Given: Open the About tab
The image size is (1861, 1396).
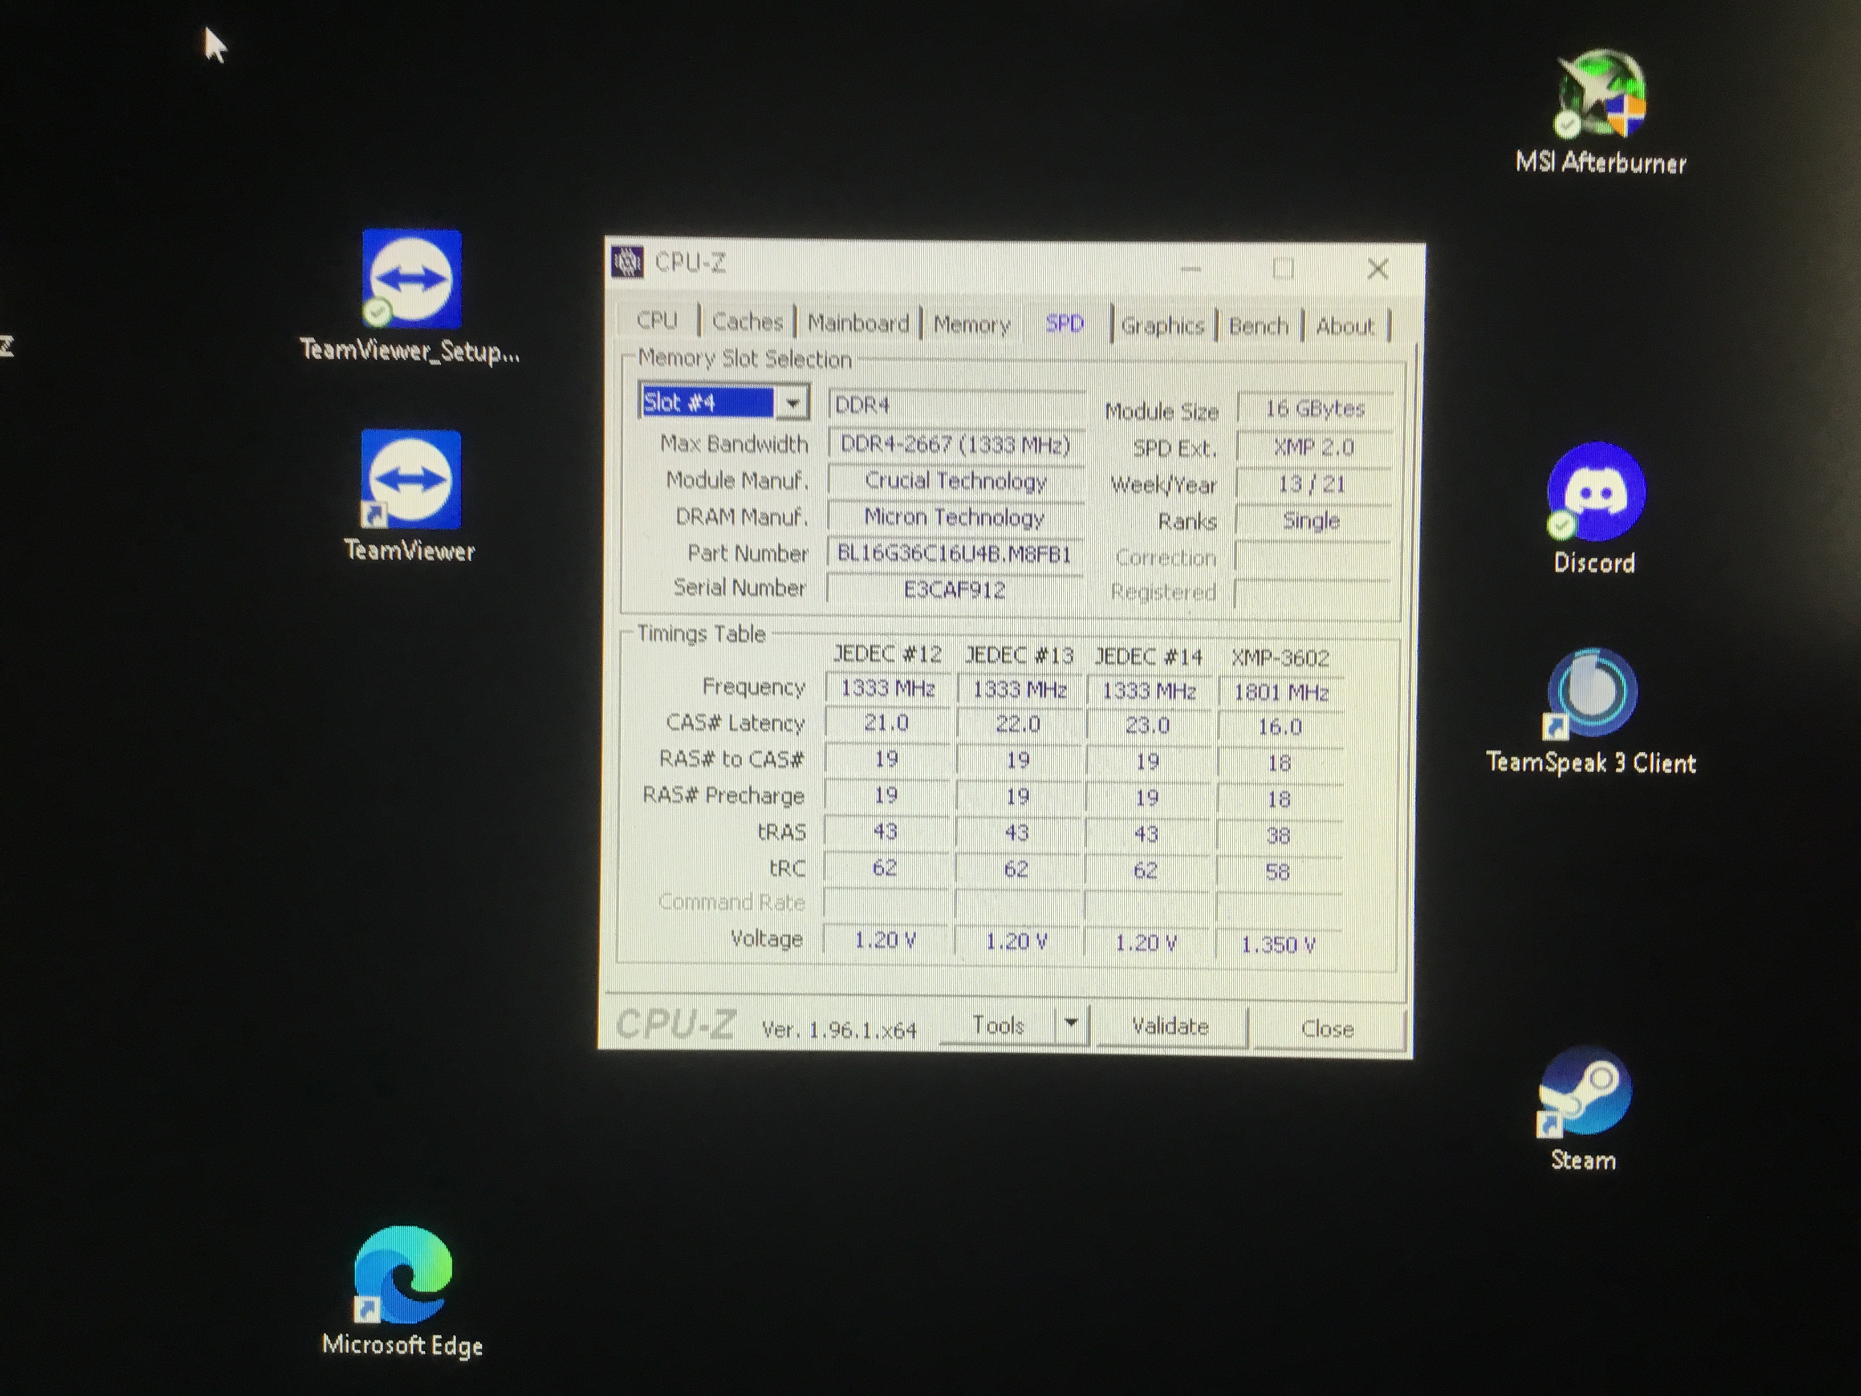Looking at the screenshot, I should tap(1344, 326).
